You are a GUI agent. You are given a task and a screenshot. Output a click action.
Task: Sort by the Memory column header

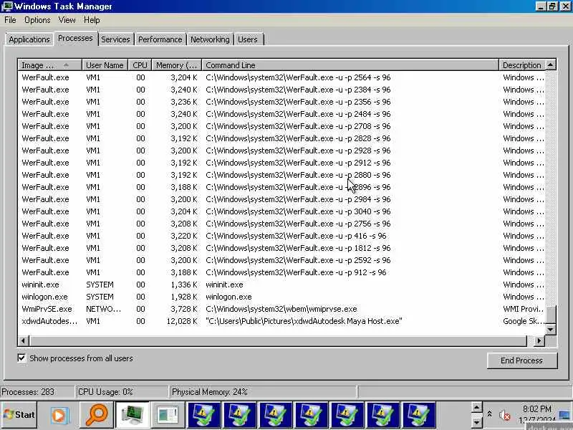(x=177, y=65)
